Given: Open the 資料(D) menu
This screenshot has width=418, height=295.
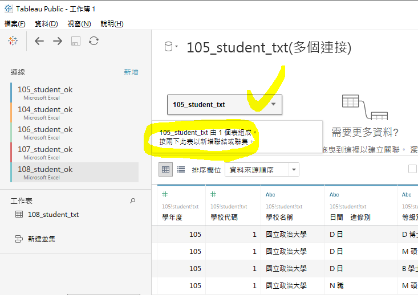Looking at the screenshot, I should 46,24.
